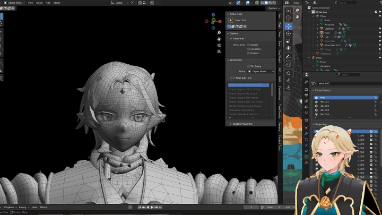Open Global transform orientation dropdown
The image size is (382, 215).
119,3
